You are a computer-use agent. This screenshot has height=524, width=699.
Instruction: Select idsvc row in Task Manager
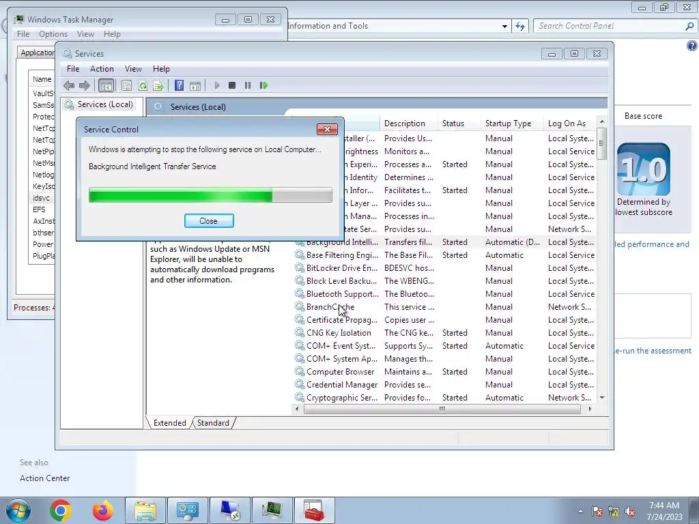tap(42, 198)
